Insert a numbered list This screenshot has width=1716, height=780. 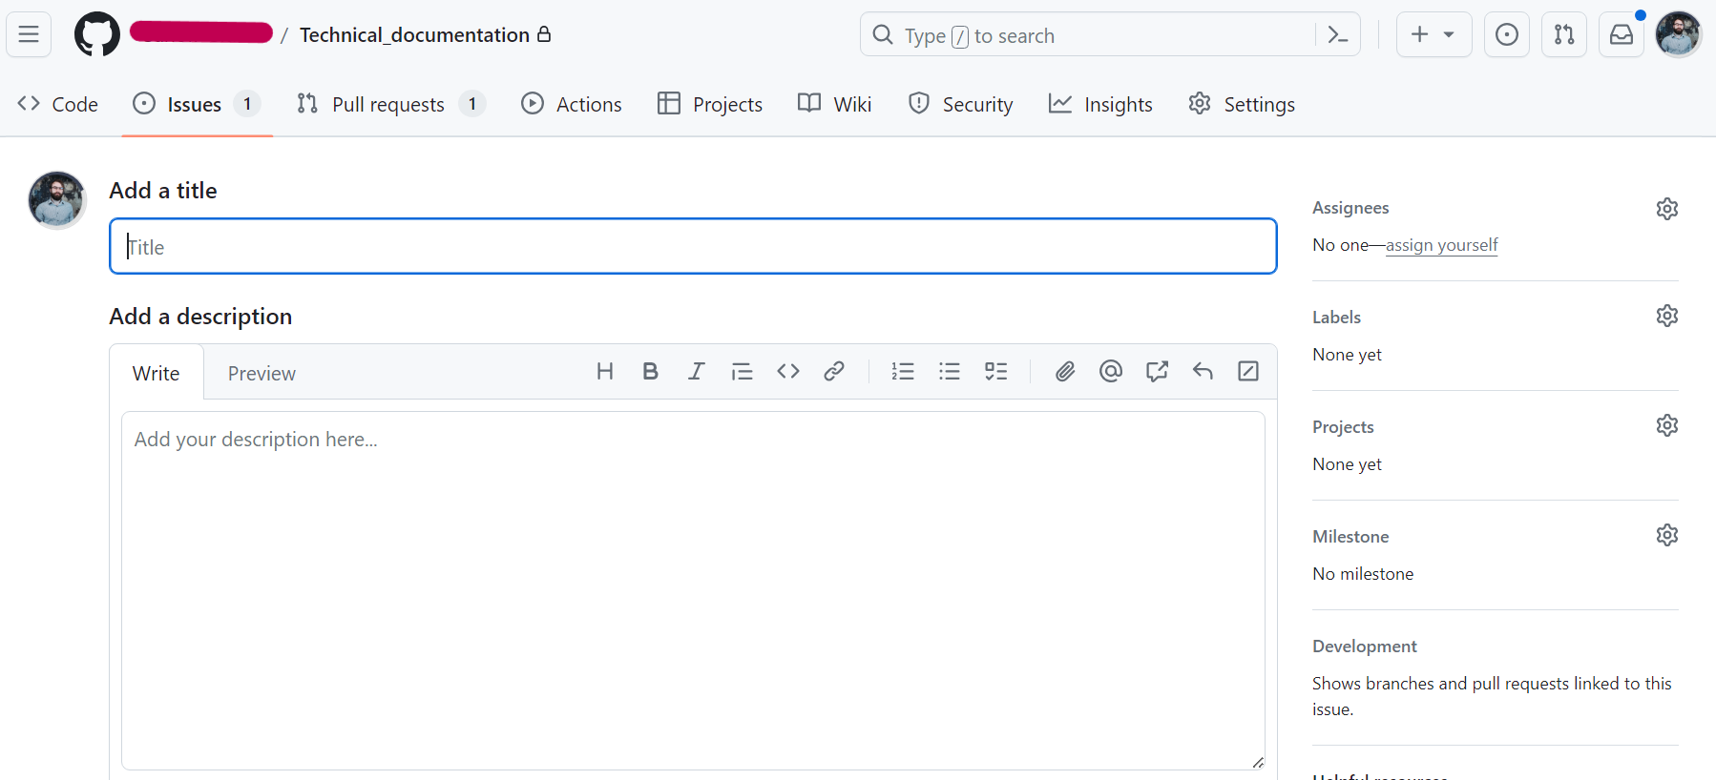click(902, 372)
